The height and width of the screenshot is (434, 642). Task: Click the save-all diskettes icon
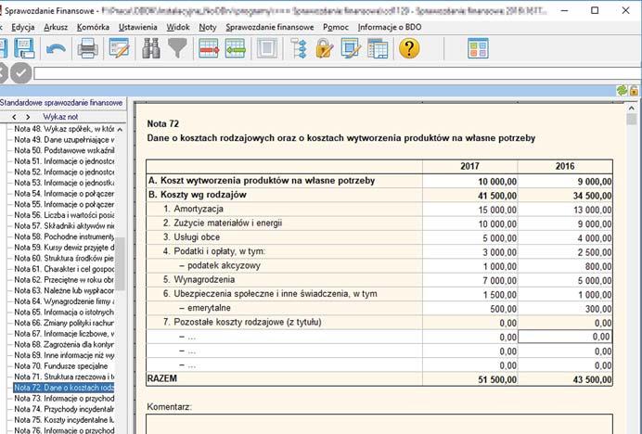24,48
